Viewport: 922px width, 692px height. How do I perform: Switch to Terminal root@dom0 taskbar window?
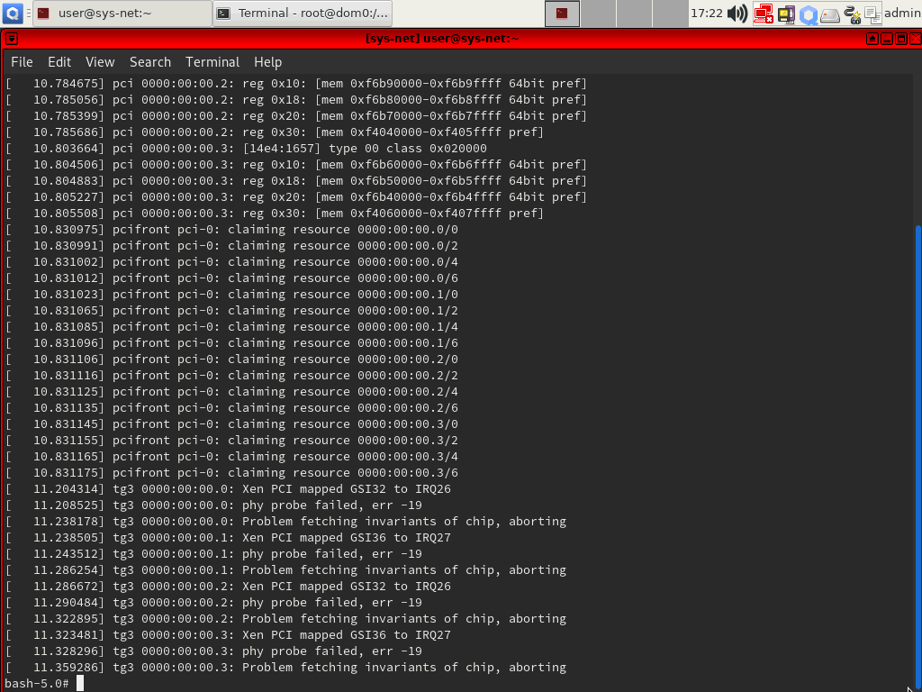point(303,14)
